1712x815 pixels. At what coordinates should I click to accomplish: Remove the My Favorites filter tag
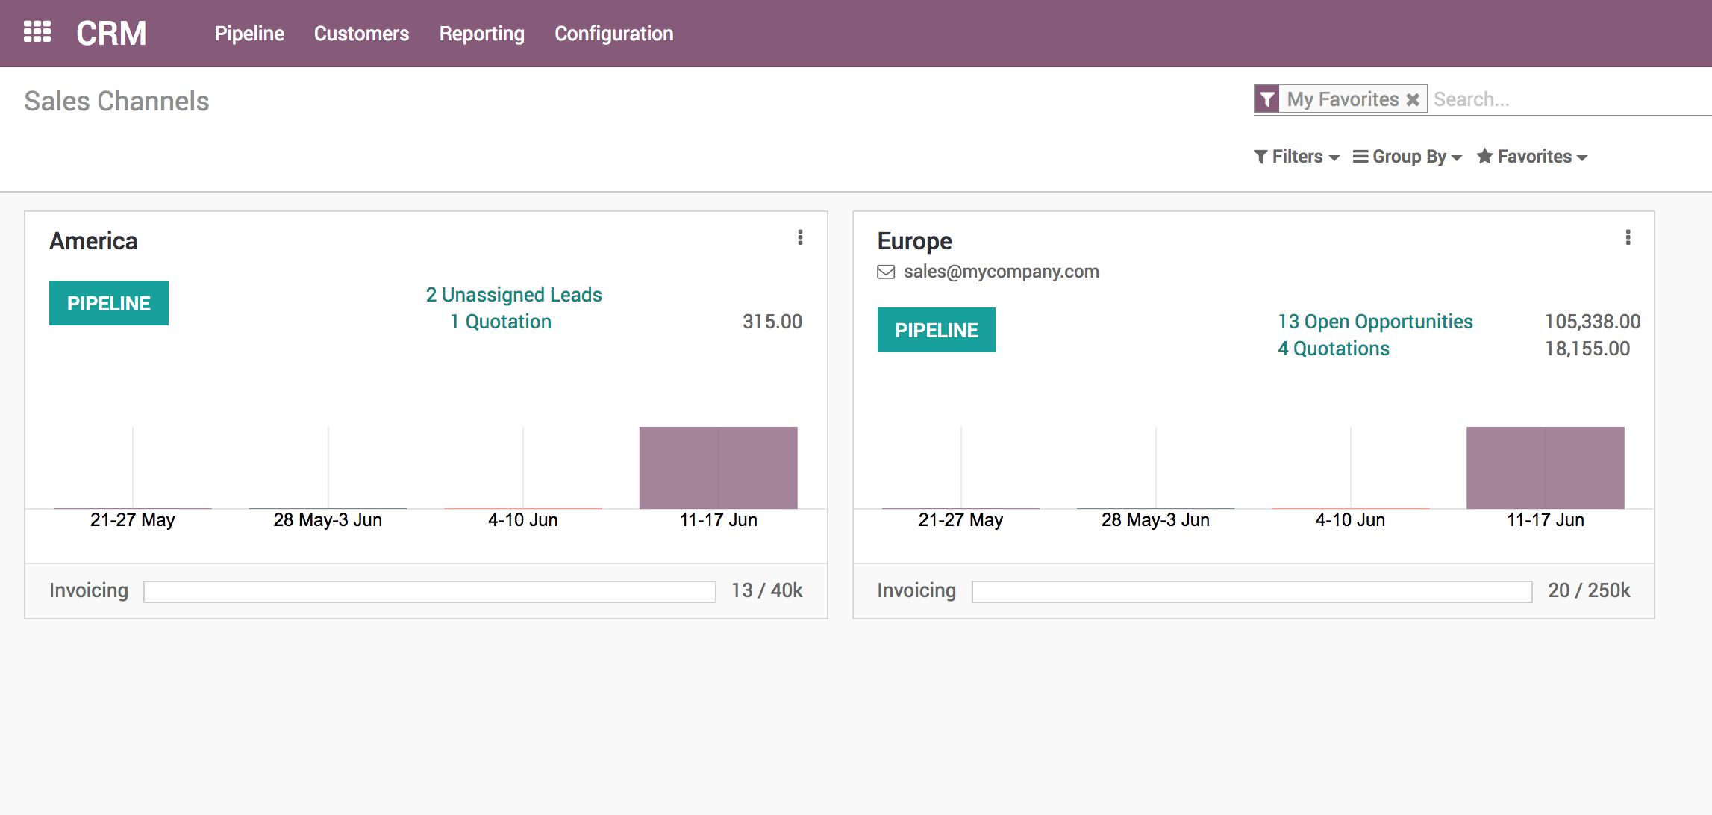[x=1413, y=99]
